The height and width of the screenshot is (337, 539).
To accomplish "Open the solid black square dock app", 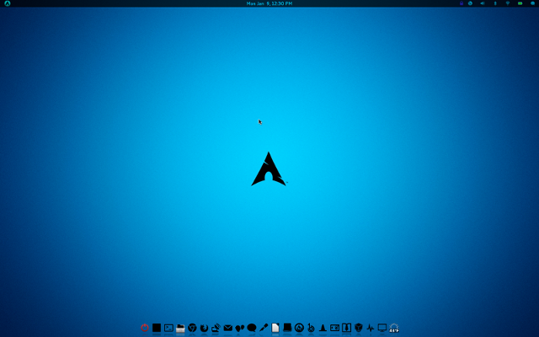I will [x=157, y=328].
